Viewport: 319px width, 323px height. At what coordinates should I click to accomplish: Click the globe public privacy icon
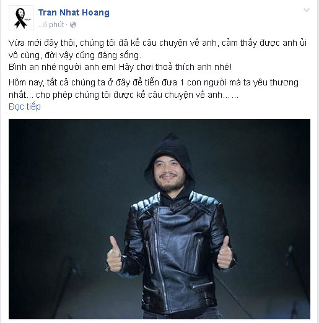tap(73, 25)
